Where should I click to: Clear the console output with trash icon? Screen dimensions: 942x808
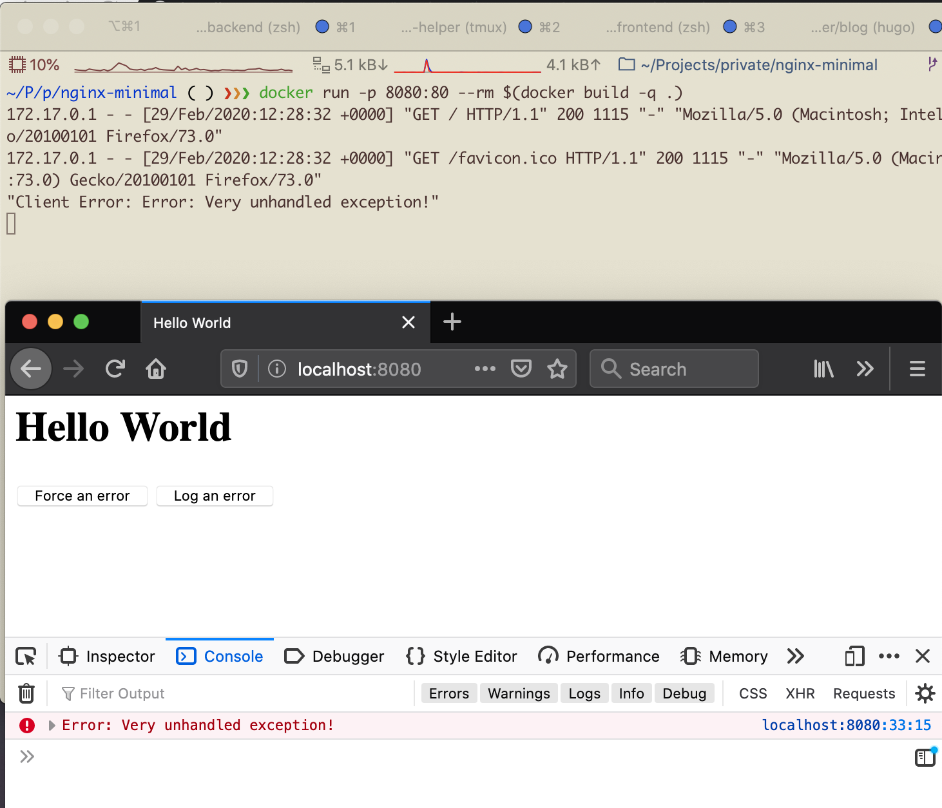point(26,693)
